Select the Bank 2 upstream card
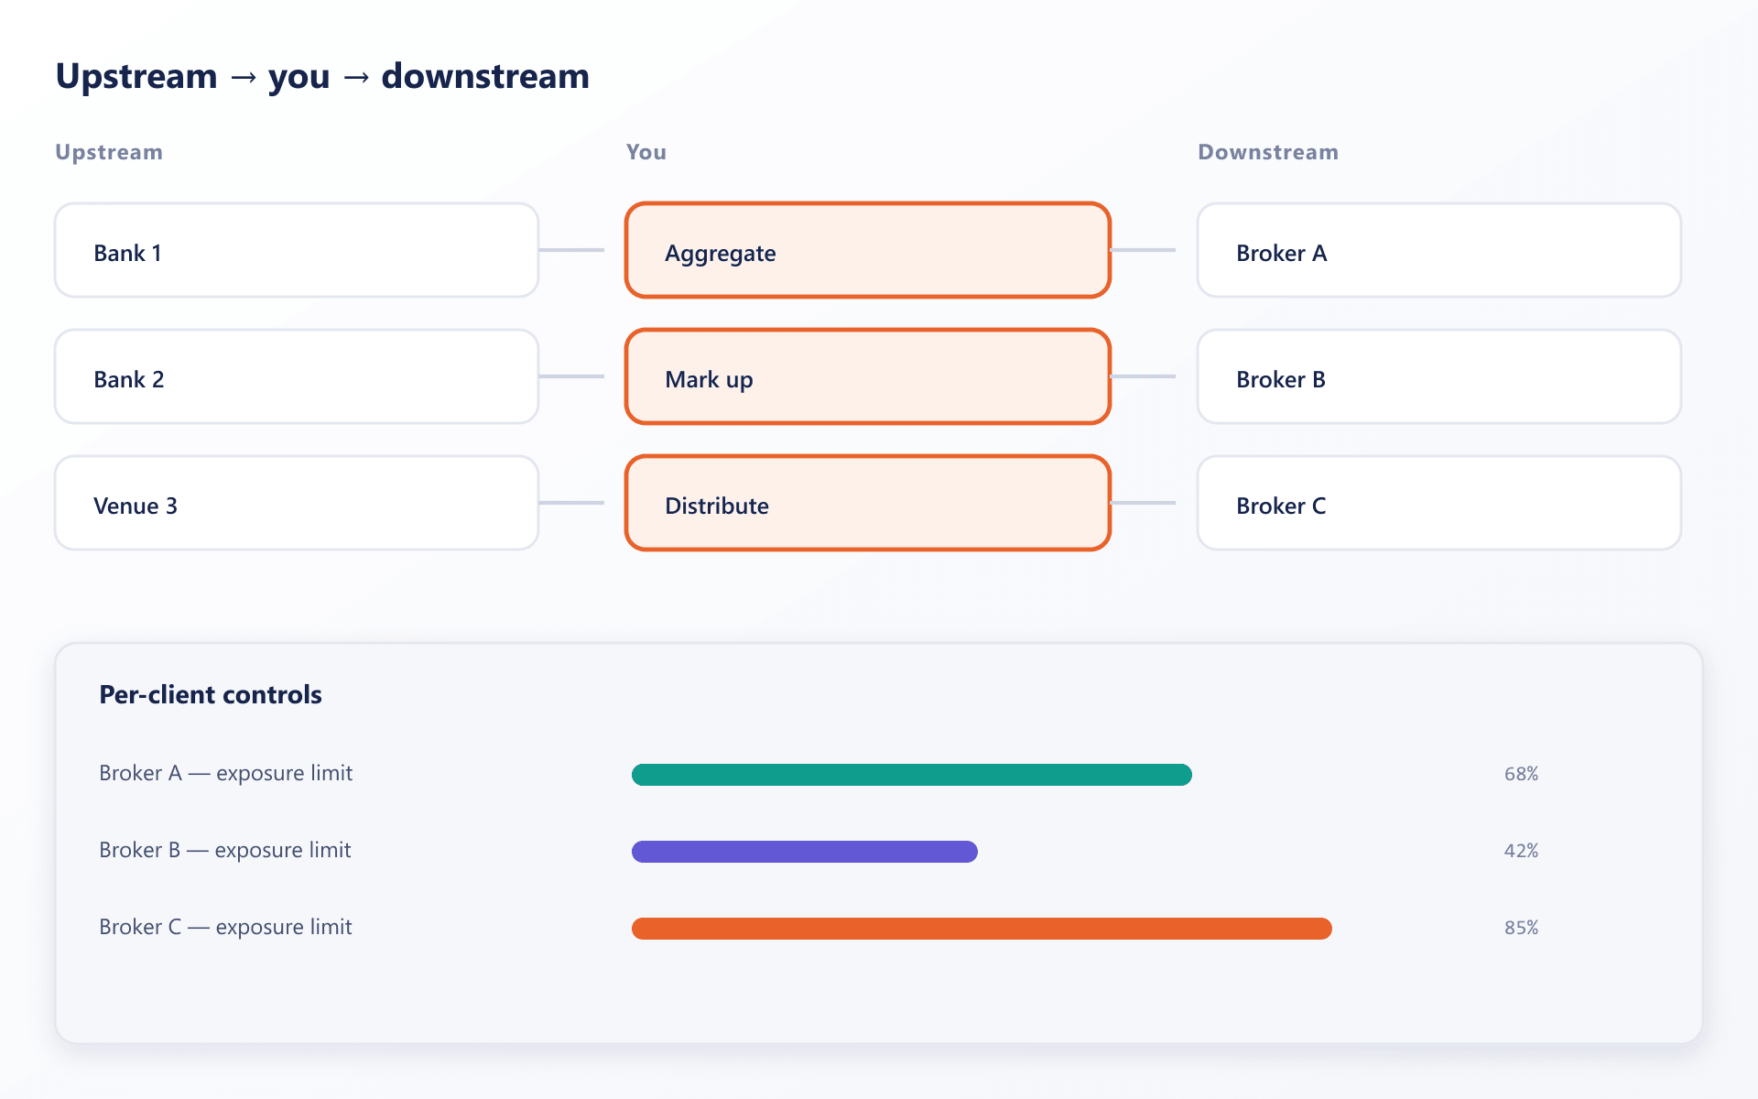This screenshot has height=1099, width=1758. 297,376
